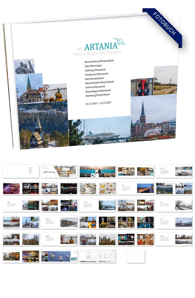Click the date range 03.12.2023 - 14.12.2023
Viewport: 195px width, 298px height.
pos(98,103)
